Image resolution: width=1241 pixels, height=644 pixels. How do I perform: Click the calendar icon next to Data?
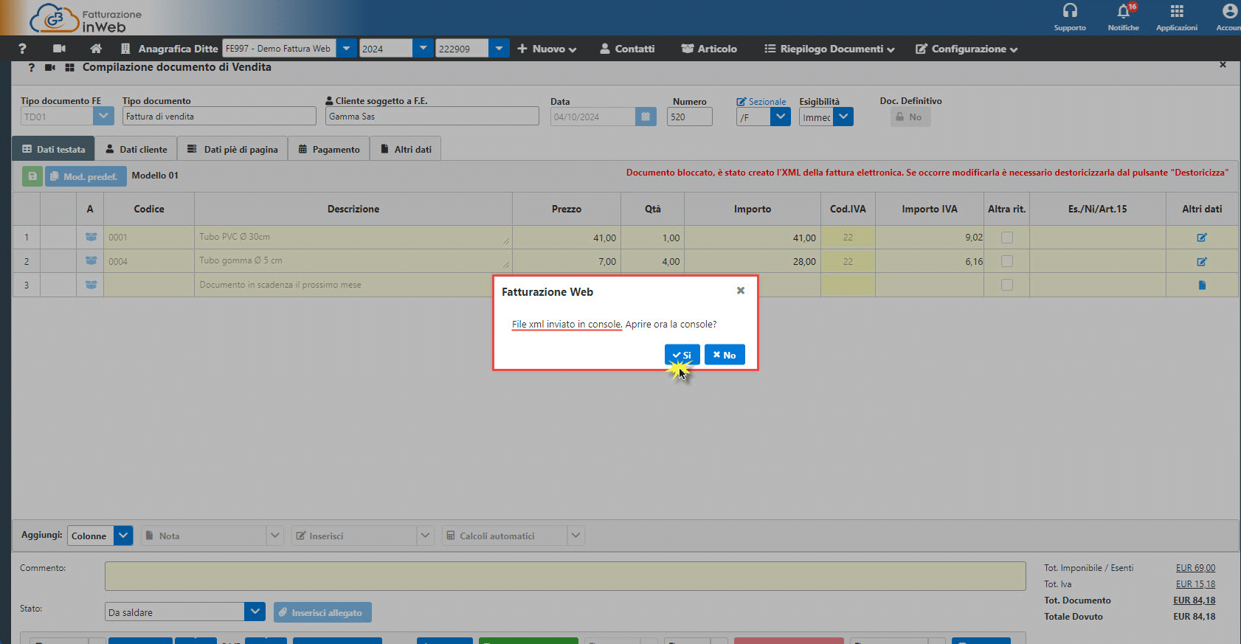click(646, 117)
